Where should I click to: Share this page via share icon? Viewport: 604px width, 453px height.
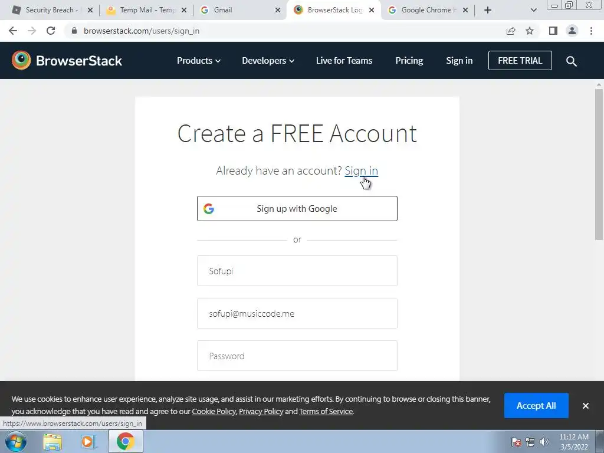pyautogui.click(x=511, y=31)
